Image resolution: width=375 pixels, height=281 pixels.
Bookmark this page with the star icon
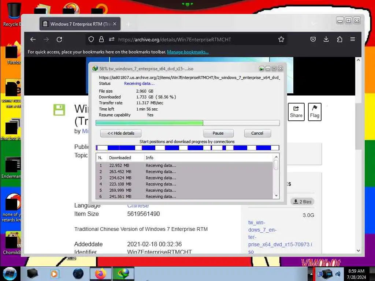pos(281,40)
